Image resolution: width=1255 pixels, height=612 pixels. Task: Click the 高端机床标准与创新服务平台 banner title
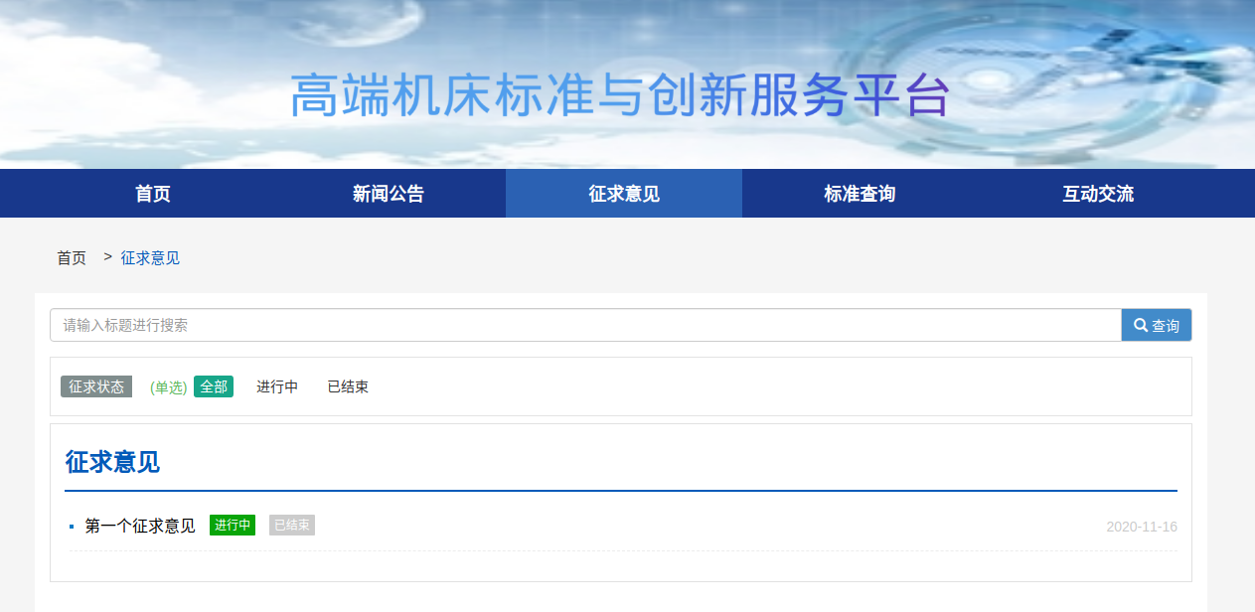tap(621, 96)
